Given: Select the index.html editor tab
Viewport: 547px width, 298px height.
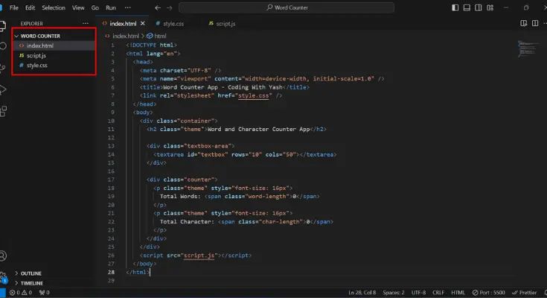Looking at the screenshot, I should tap(123, 23).
